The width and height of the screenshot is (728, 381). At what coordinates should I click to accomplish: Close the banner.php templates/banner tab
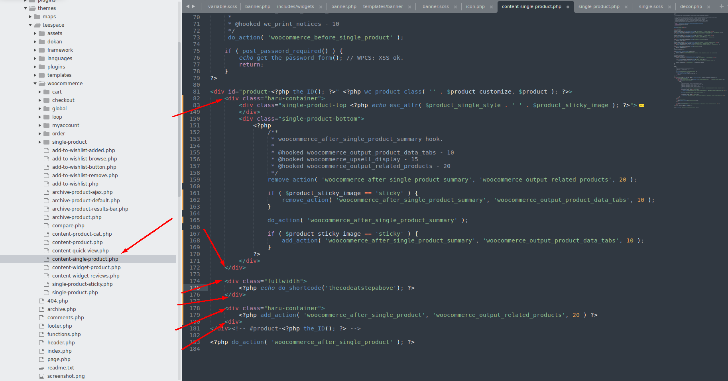click(x=409, y=7)
